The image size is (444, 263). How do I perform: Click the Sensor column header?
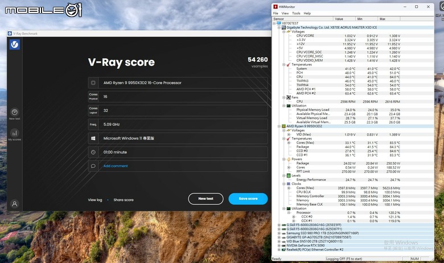[302, 19]
